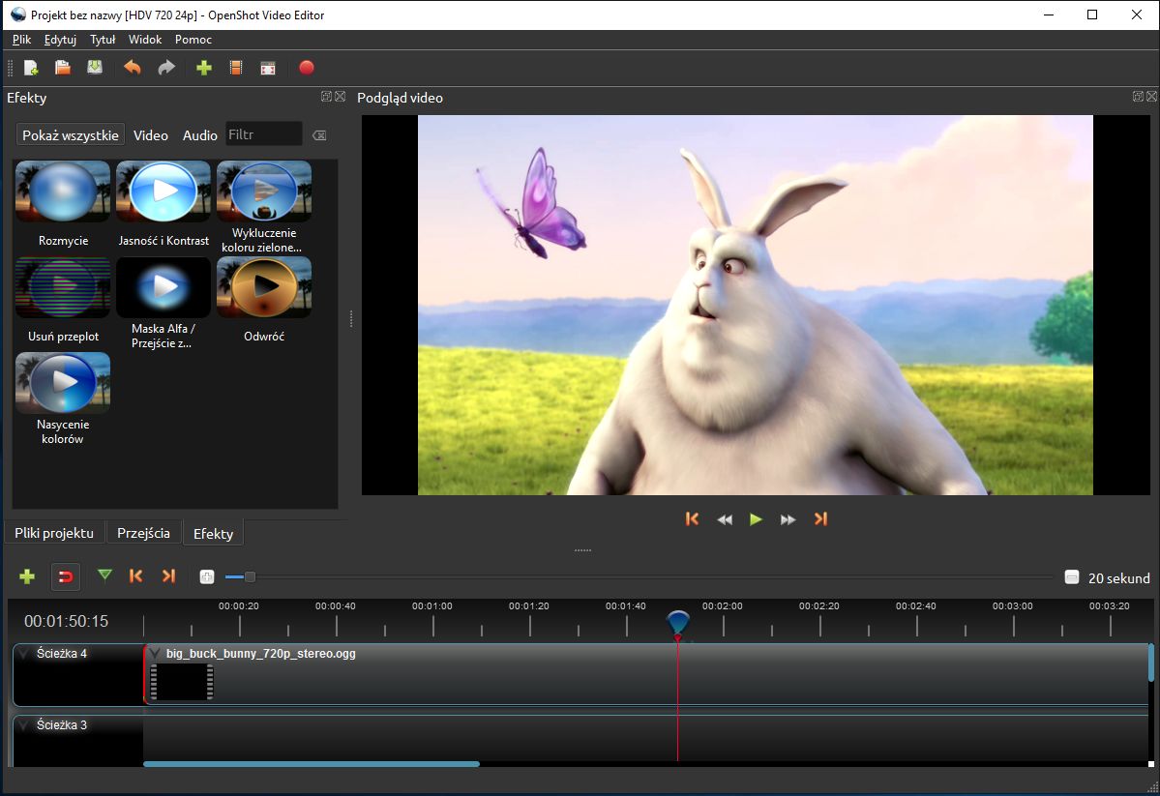This screenshot has width=1160, height=796.
Task: Select the big_buck_bunny_720p_stereo.ogg clip thumbnail
Action: [x=182, y=681]
